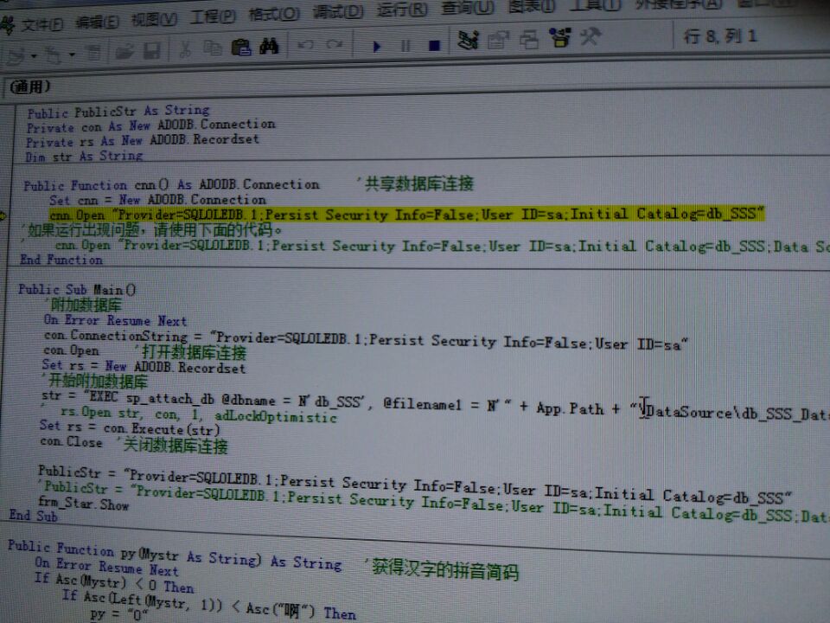Click the 'If Asc(Mystr) < 0 Then' line
The width and height of the screenshot is (830, 623).
point(114,582)
